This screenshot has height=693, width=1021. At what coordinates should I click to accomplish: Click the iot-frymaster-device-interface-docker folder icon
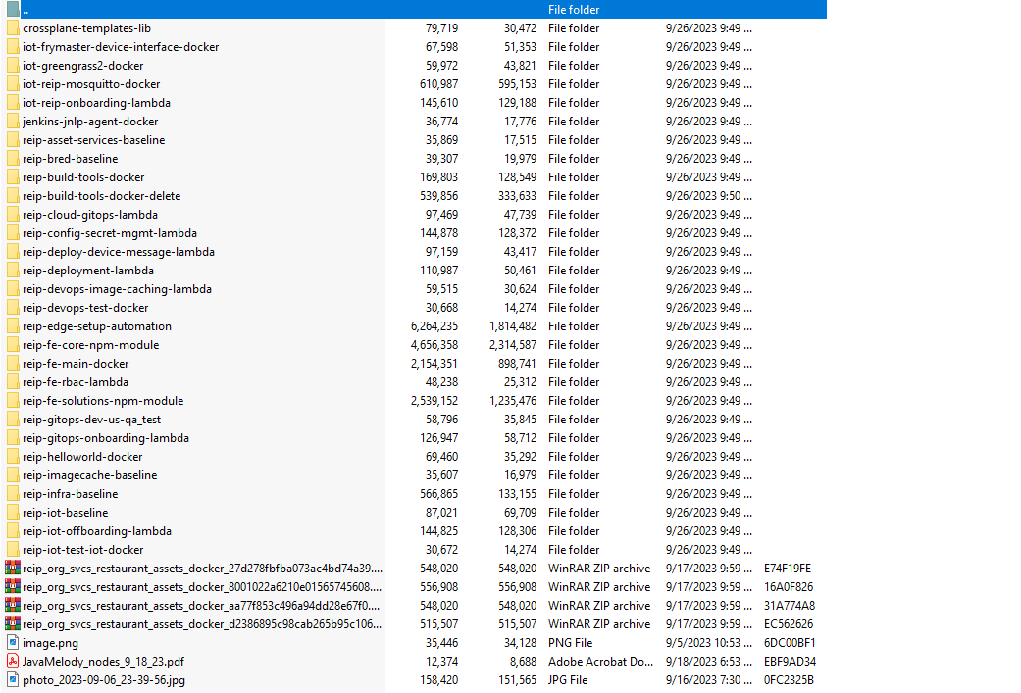tap(13, 47)
